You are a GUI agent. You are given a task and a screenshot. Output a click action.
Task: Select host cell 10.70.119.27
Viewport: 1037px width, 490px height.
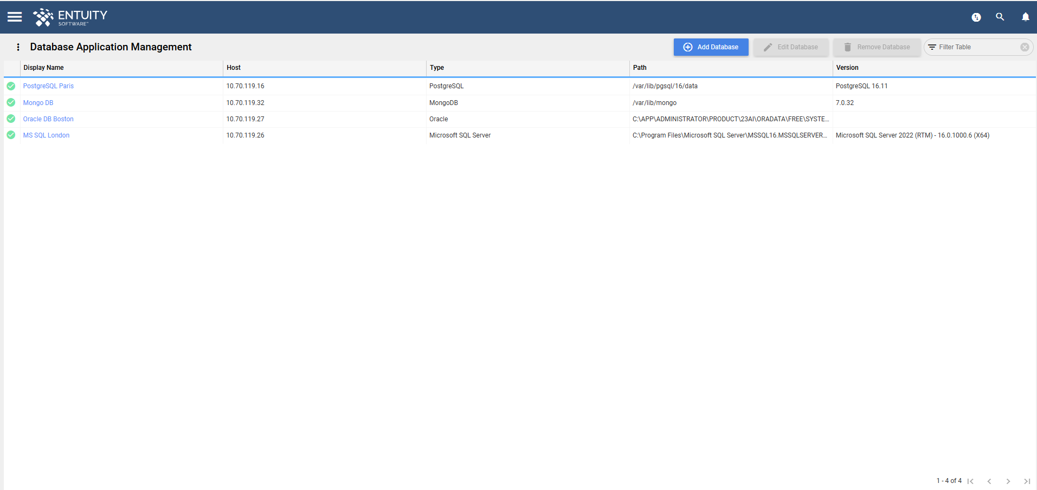point(324,119)
